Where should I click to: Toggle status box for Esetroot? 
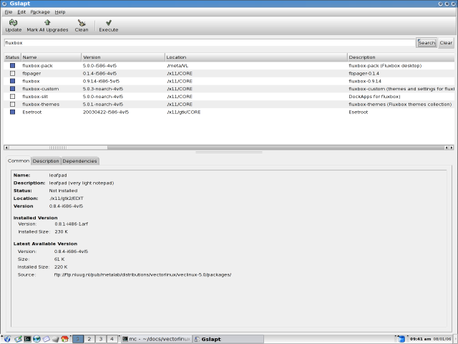click(12, 113)
